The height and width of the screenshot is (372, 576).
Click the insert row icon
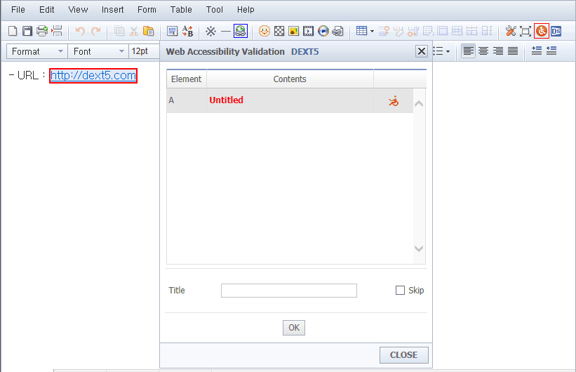384,31
